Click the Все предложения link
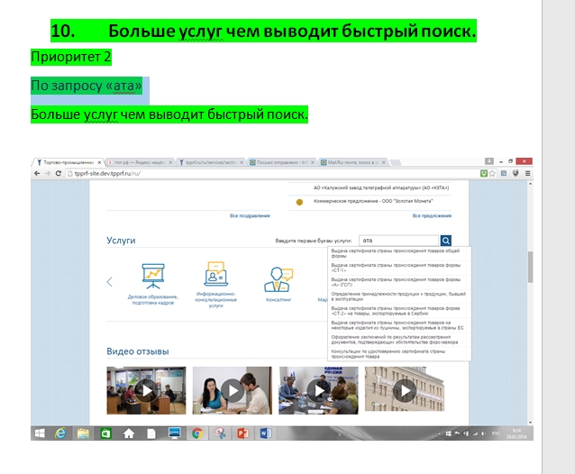Screen dimensions: 575x474 pos(432,215)
